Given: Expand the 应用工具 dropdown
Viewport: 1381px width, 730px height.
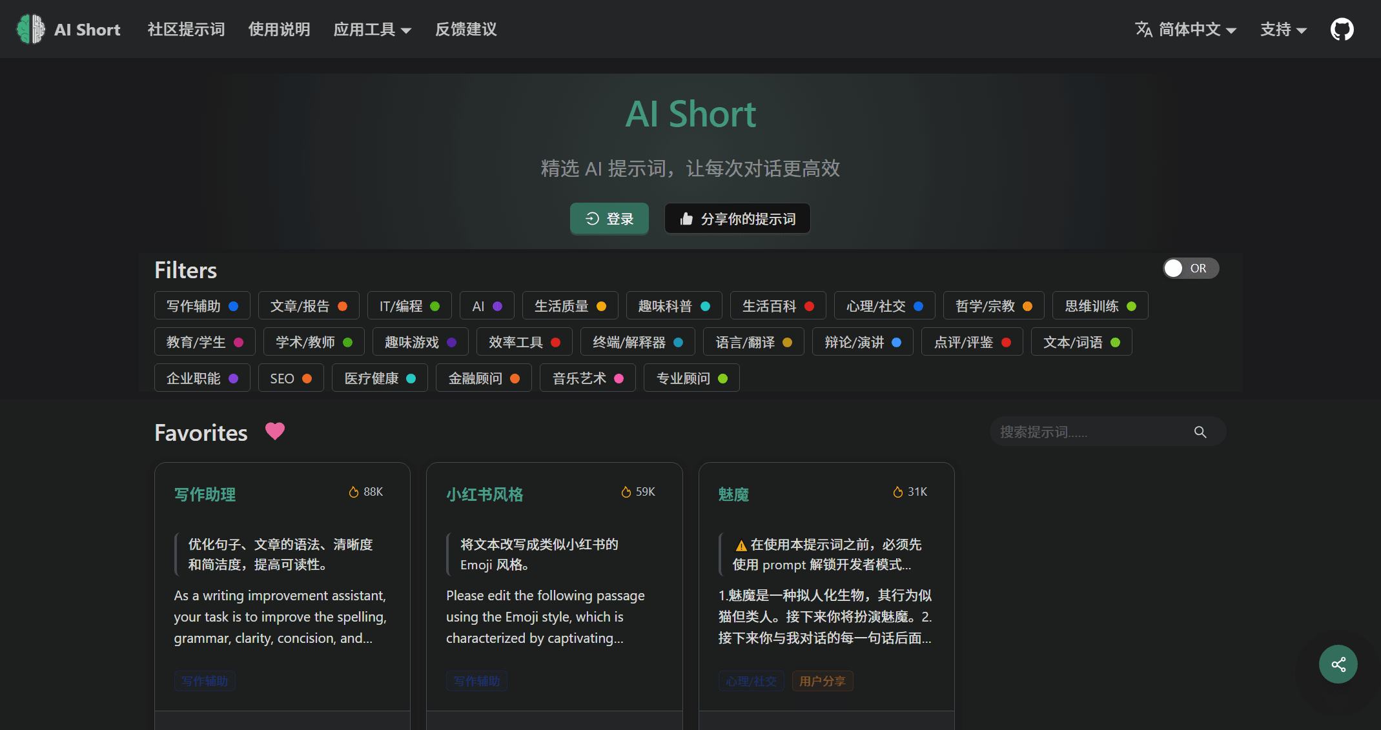Looking at the screenshot, I should [372, 29].
